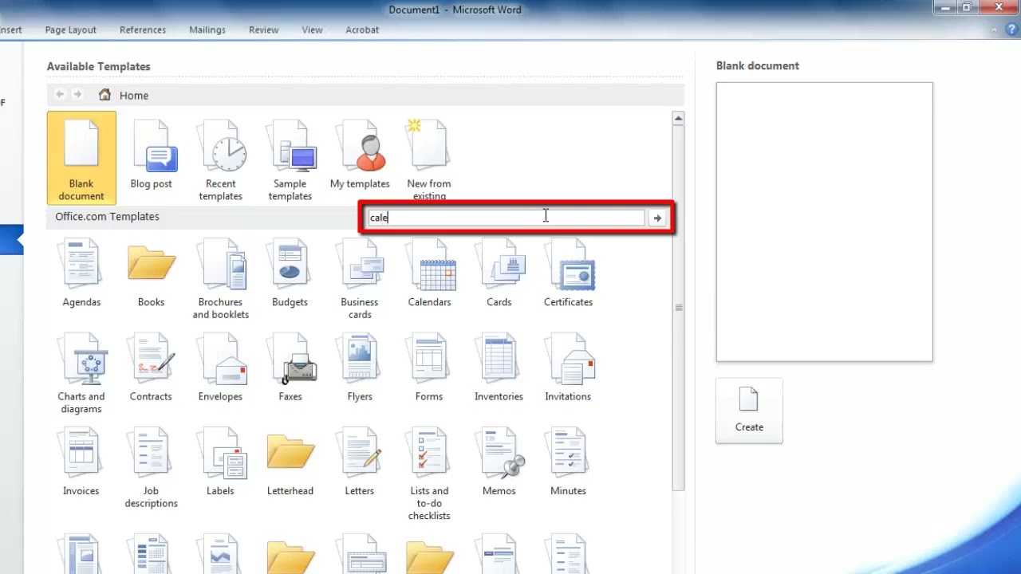Open Microsoft Word Help question mark
This screenshot has height=574, width=1021.
coord(1011,30)
